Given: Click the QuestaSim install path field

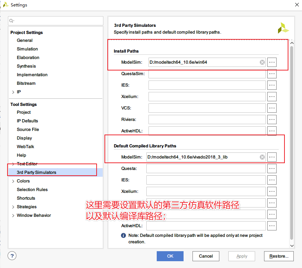Looking at the screenshot, I should click(207, 74).
